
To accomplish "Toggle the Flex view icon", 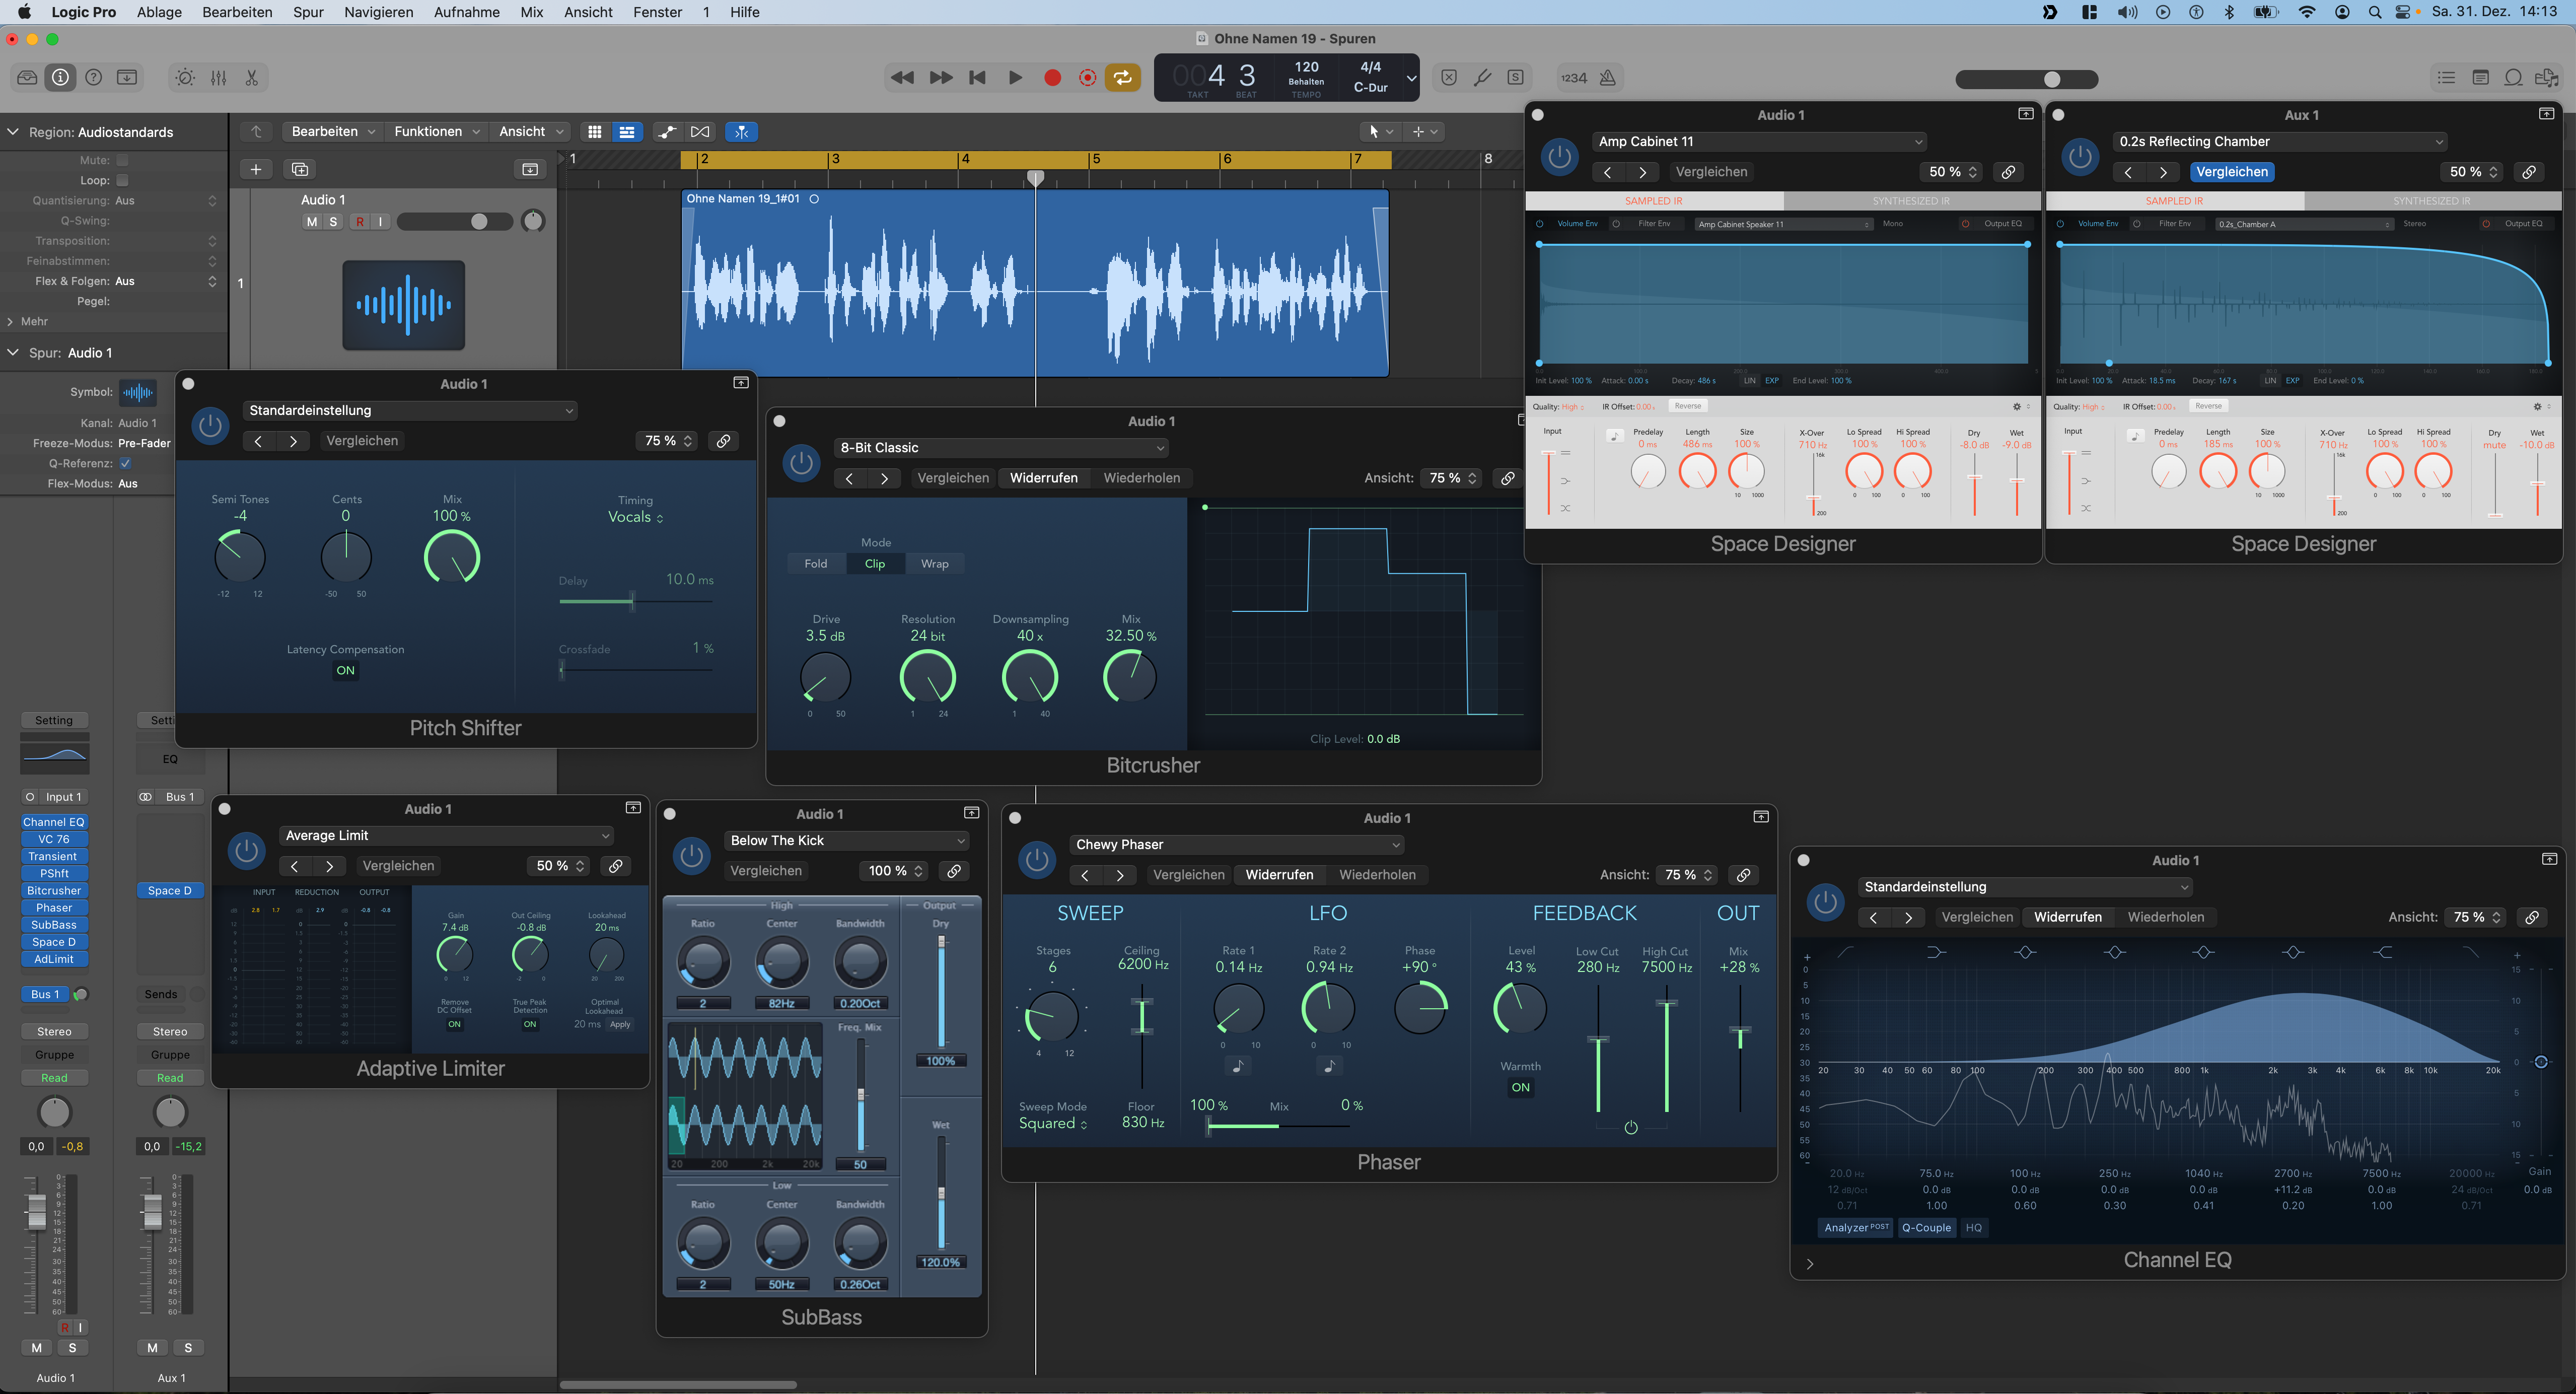I will [x=701, y=131].
